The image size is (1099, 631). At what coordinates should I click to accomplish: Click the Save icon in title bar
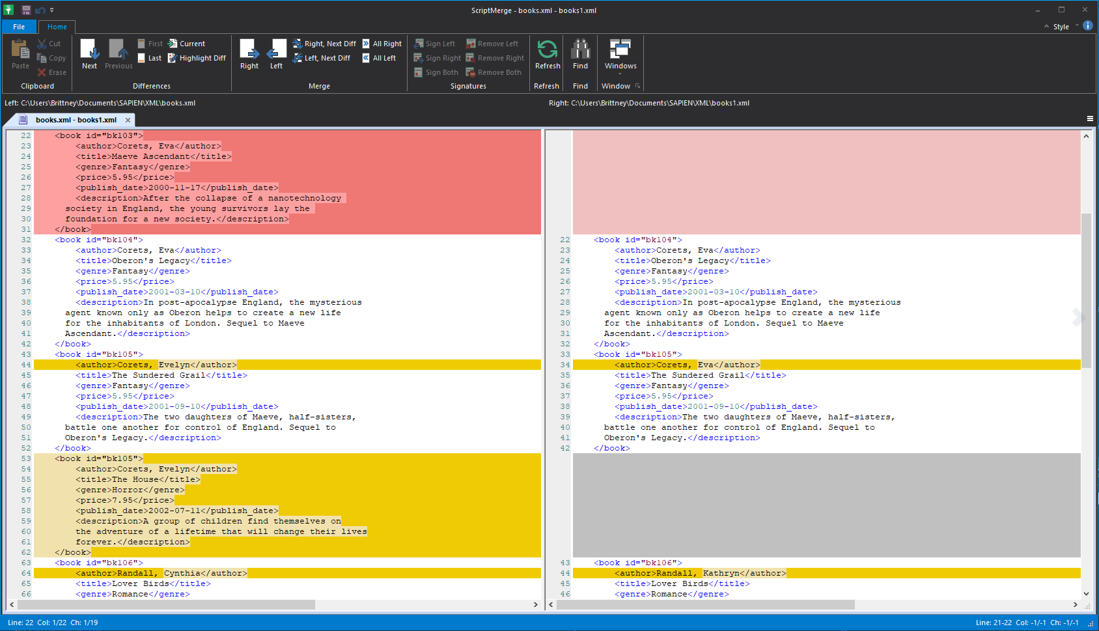(26, 10)
